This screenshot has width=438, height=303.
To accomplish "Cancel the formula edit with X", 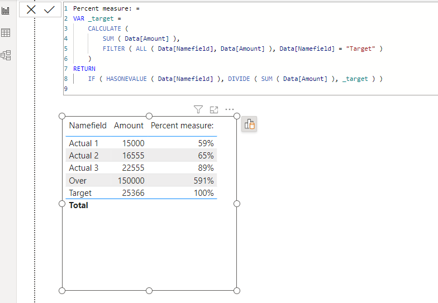I will pos(31,10).
